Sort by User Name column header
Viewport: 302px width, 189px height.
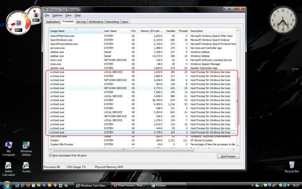coord(116,31)
